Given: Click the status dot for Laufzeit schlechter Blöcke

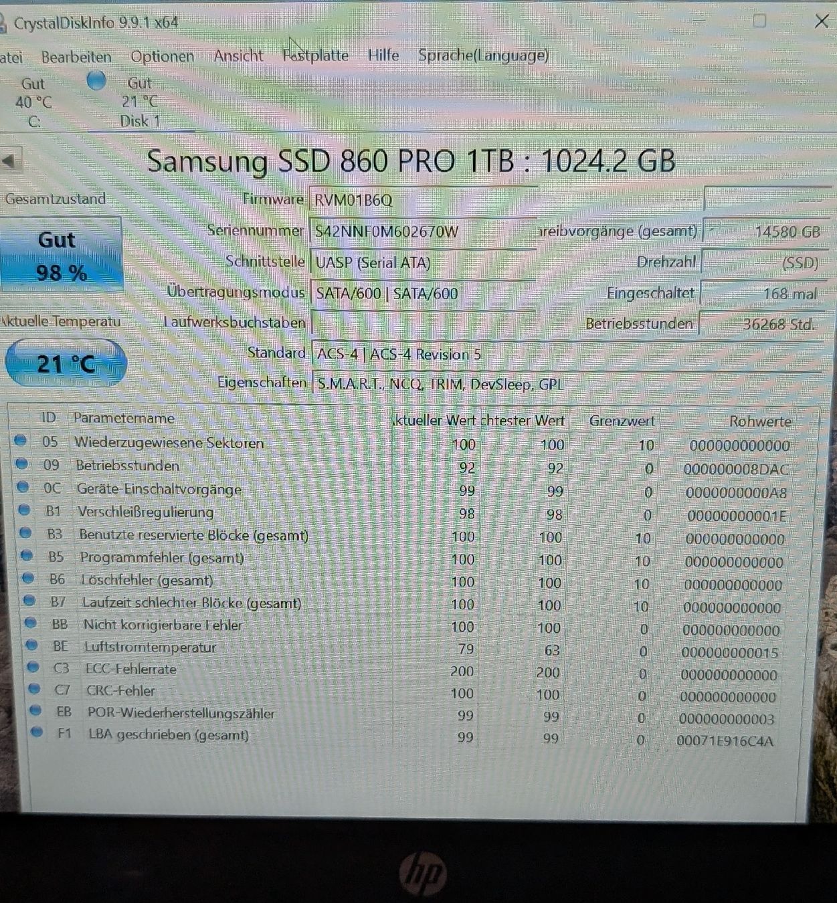Looking at the screenshot, I should coord(29,601).
